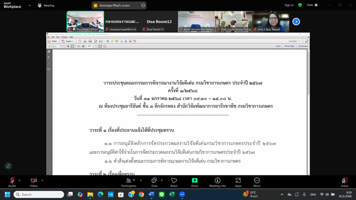Open the Create PDF dropdown
This screenshot has height=200, width=356.
click(x=68, y=41)
